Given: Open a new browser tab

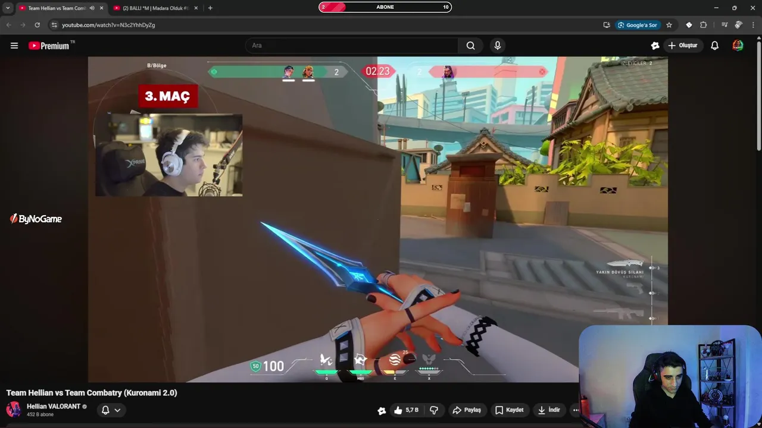Looking at the screenshot, I should click(x=210, y=8).
